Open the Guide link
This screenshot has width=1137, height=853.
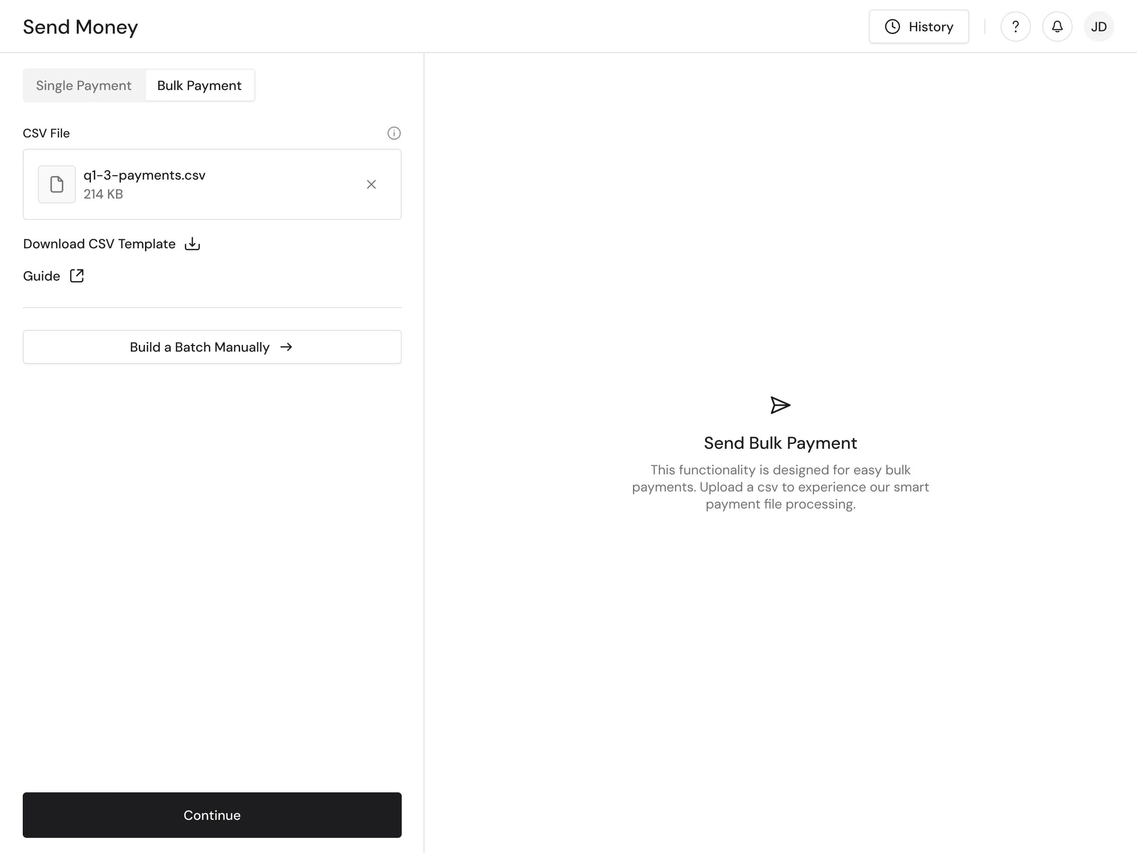pyautogui.click(x=42, y=276)
